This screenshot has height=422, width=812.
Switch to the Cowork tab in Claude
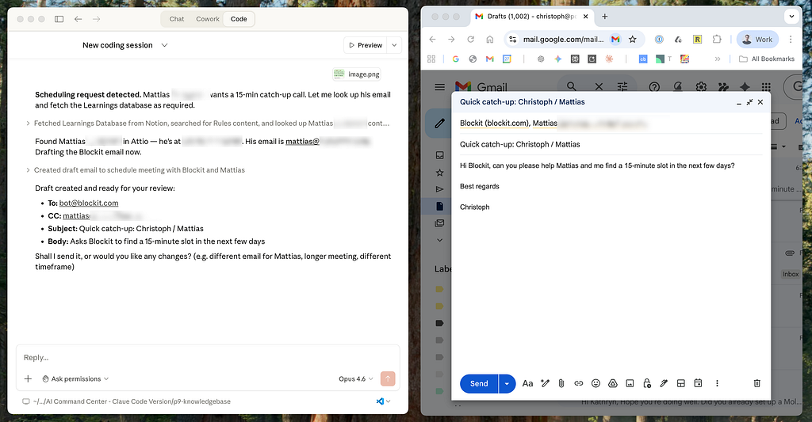coord(208,19)
